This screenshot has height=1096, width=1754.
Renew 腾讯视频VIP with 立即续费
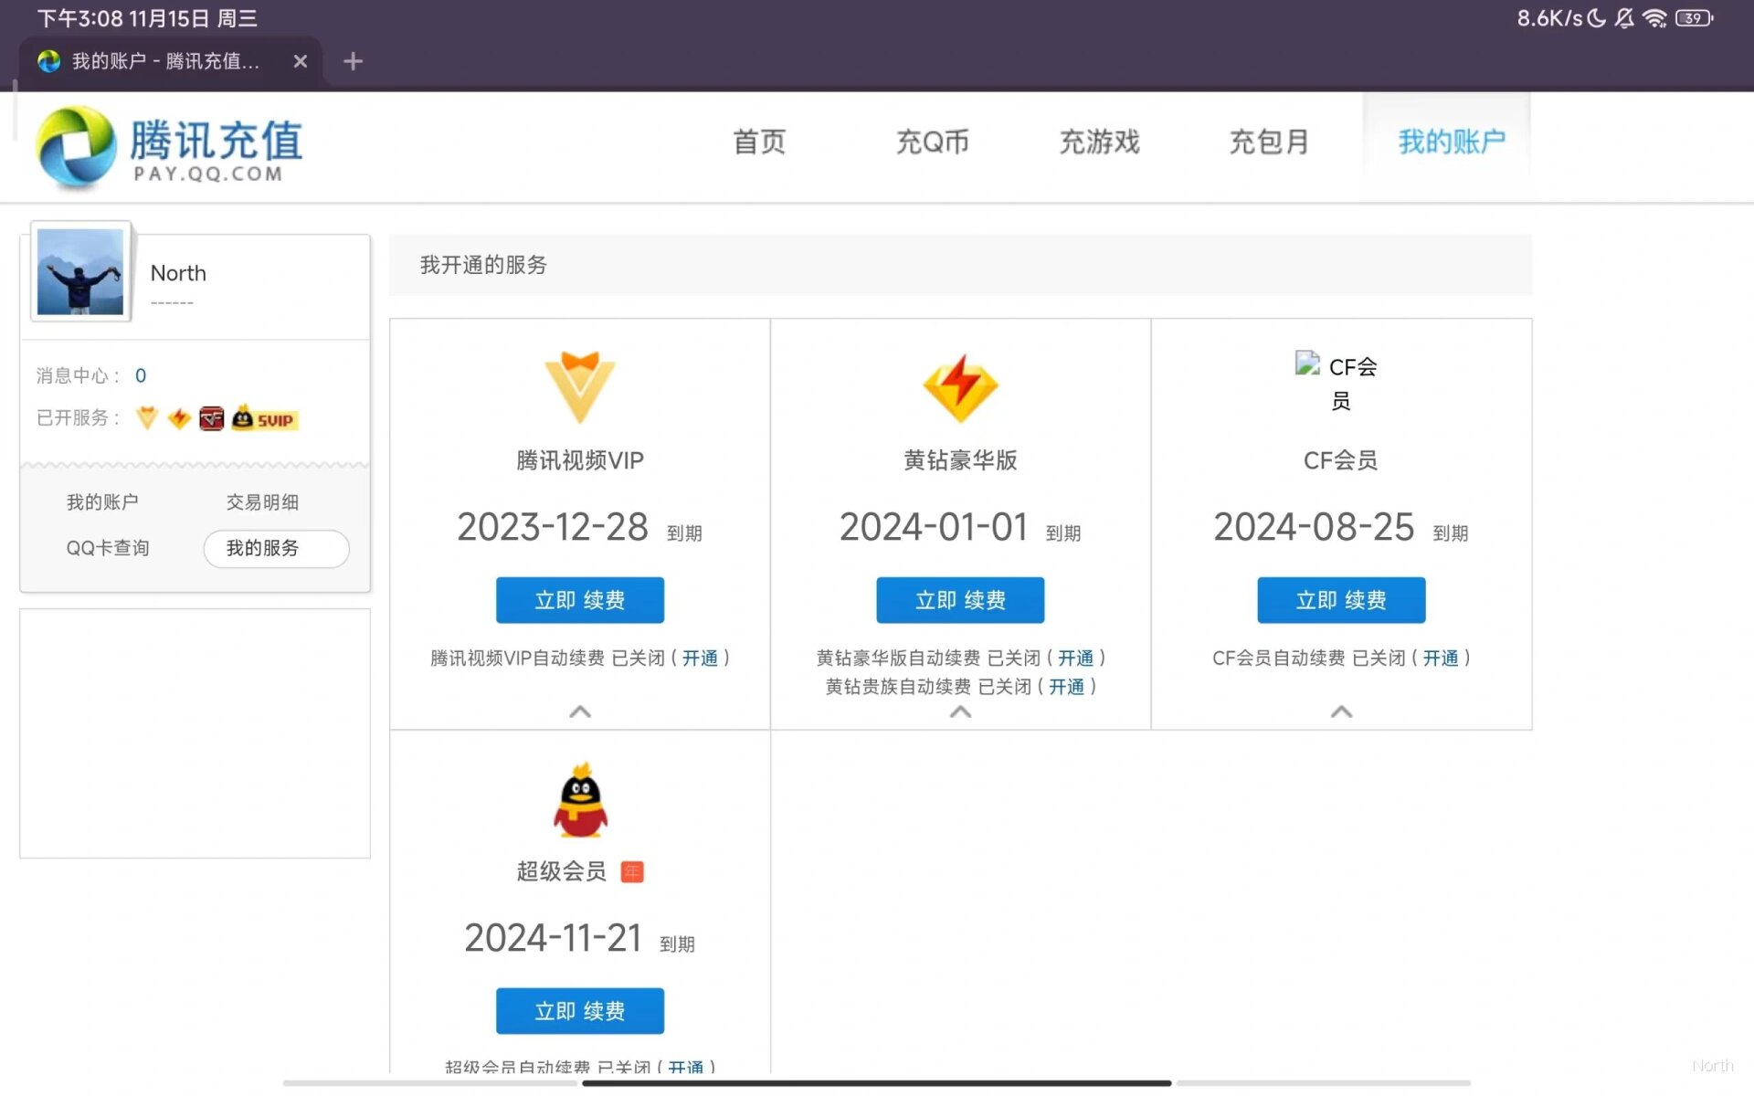580,600
